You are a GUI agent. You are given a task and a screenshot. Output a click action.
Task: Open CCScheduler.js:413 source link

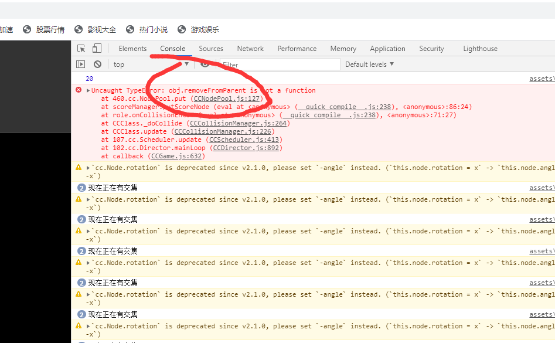tap(244, 140)
